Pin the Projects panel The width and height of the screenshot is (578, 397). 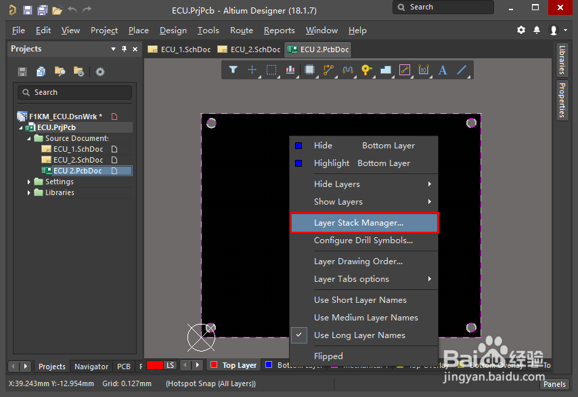pyautogui.click(x=125, y=49)
